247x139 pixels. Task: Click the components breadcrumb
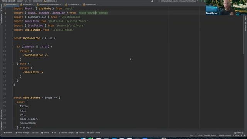coord(37,1)
